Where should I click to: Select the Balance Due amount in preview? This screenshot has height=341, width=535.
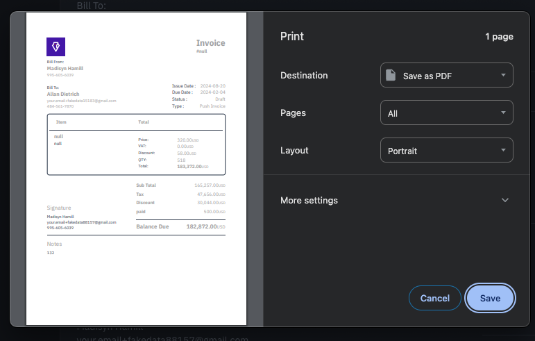coord(205,227)
